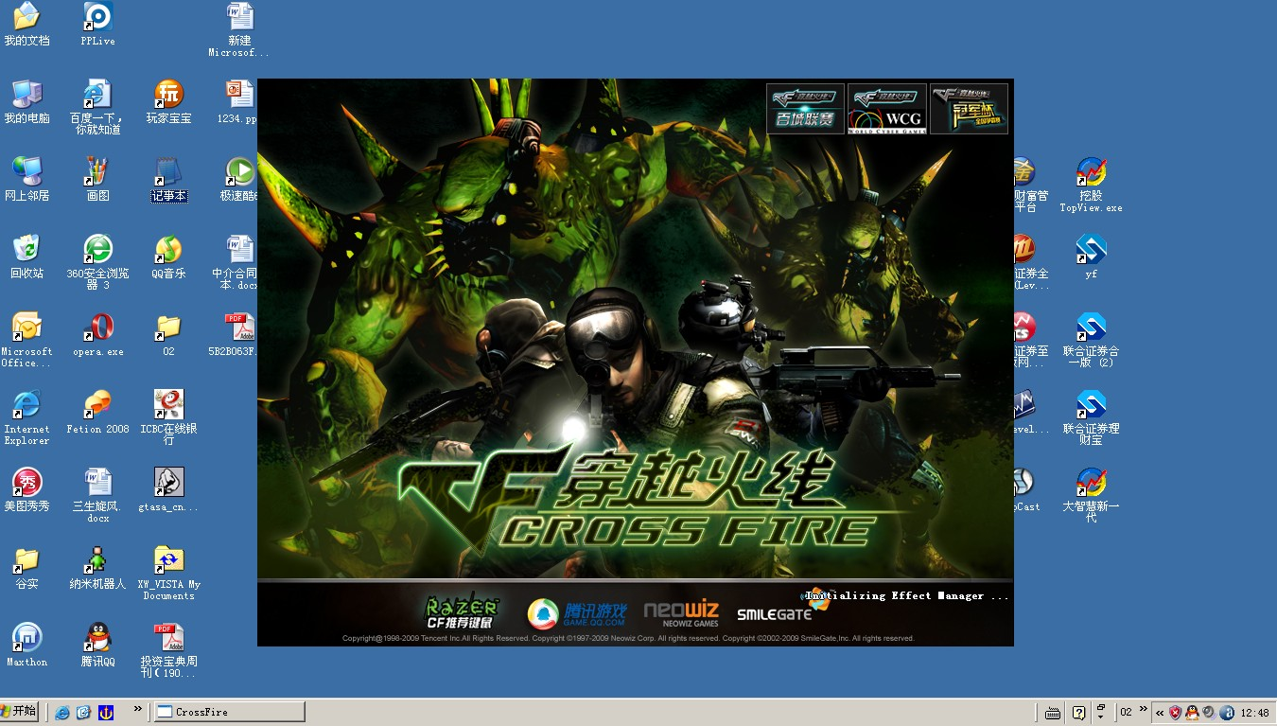Launch the 画图 paint shortcut
This screenshot has width=1277, height=726.
(x=97, y=180)
